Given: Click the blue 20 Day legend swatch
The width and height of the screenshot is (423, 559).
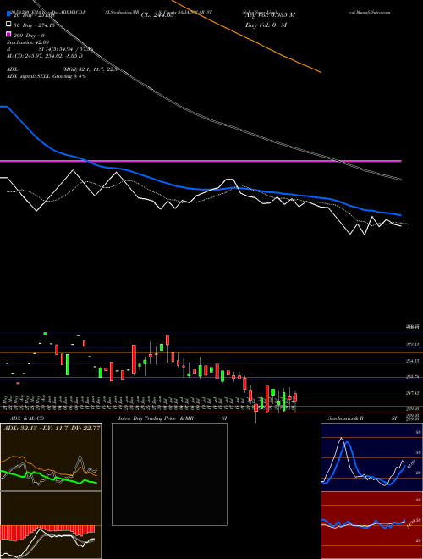Looking at the screenshot, I should [9, 14].
